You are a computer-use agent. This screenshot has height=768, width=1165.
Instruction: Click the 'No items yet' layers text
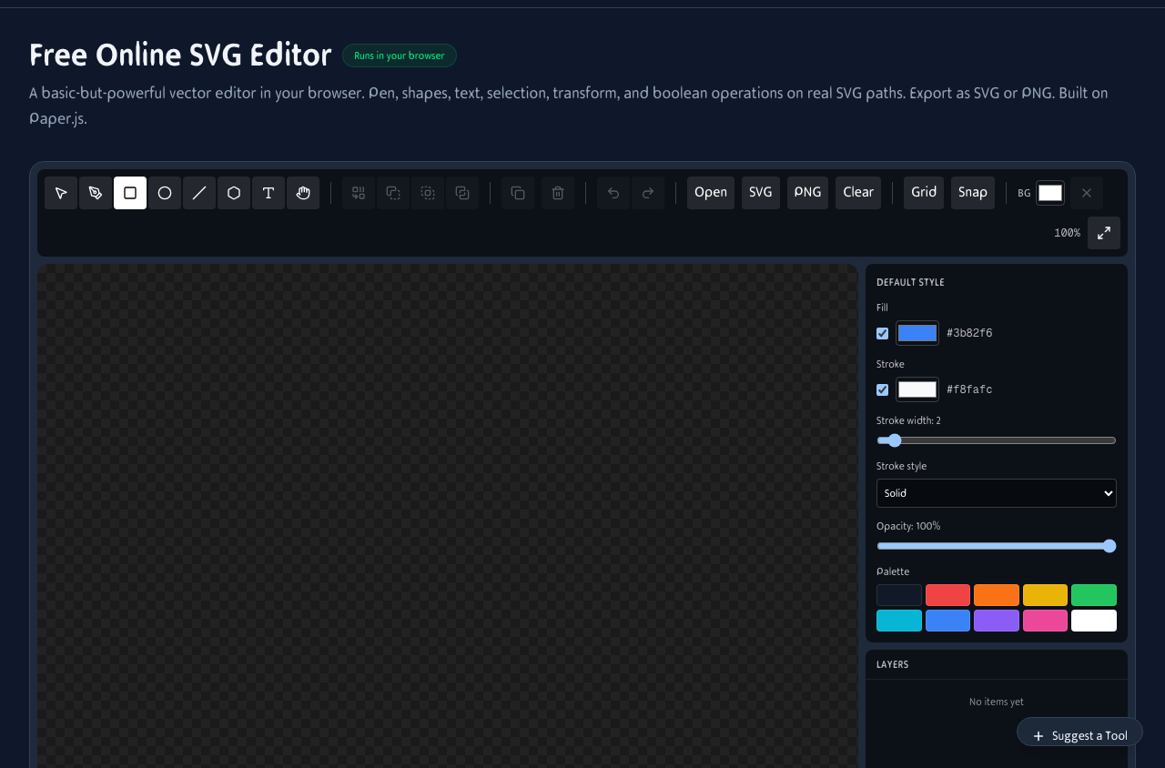997,702
